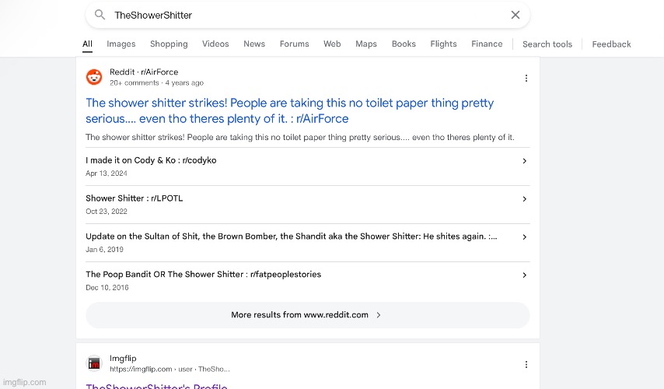Click the magnifying glass search icon
The image size is (664, 389).
100,15
